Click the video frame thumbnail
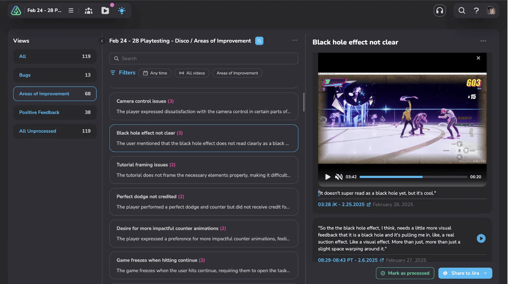 pyautogui.click(x=402, y=118)
